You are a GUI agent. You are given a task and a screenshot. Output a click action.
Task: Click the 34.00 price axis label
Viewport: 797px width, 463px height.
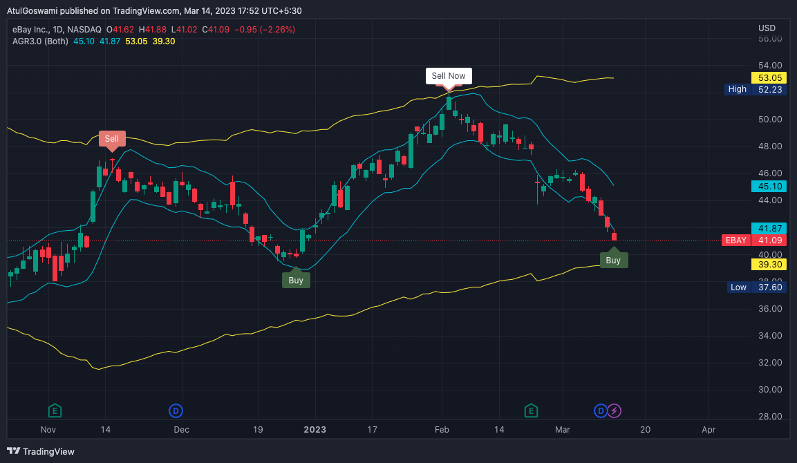coord(770,335)
